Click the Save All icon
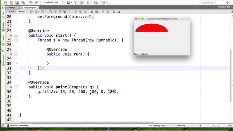 (23, 3)
